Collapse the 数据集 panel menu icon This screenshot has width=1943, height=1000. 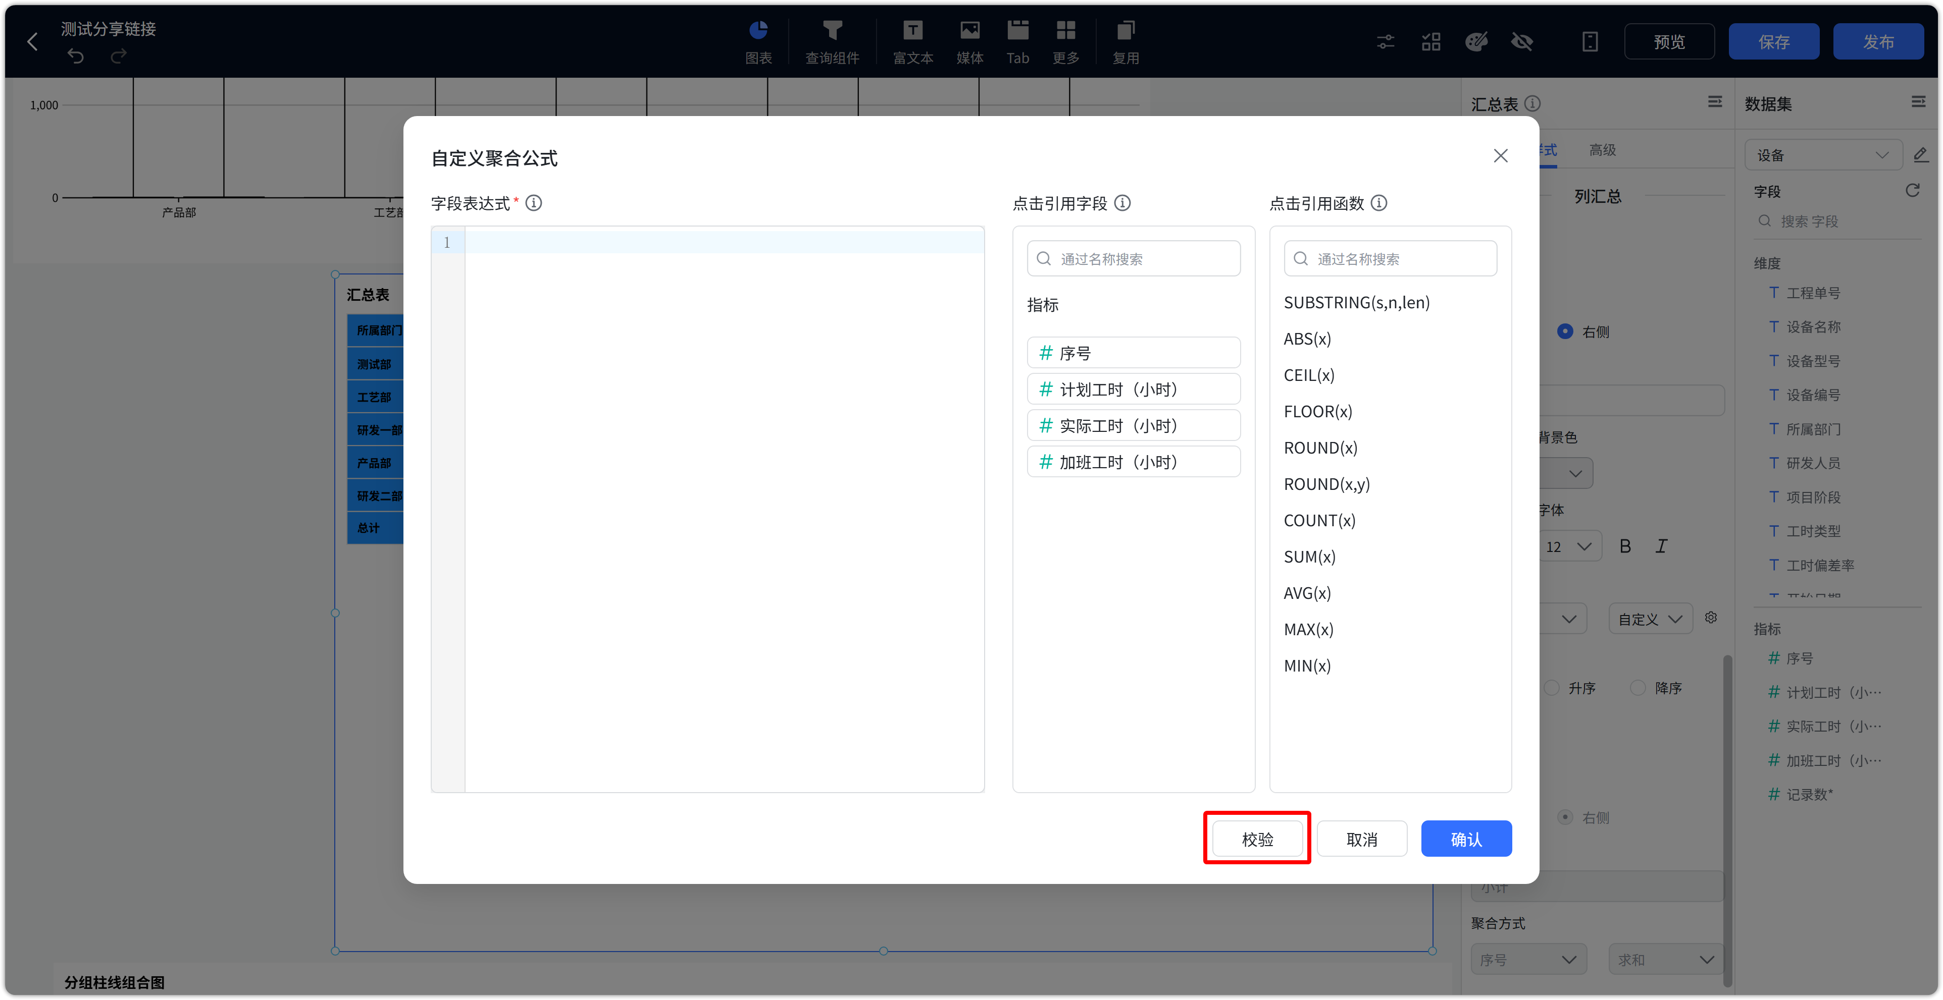pos(1918,102)
